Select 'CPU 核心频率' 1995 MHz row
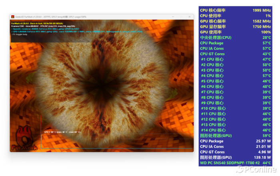Viewport: 280px width, 176px height. pyautogui.click(x=235, y=10)
